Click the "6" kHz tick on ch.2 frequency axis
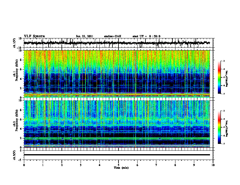Viewport: 240px width, 185px height. click(x=21, y=119)
